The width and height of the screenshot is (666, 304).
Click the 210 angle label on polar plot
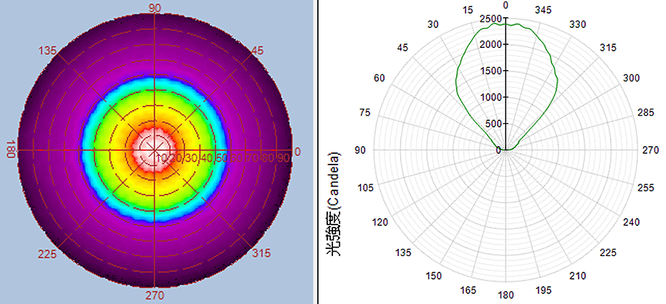(x=578, y=275)
